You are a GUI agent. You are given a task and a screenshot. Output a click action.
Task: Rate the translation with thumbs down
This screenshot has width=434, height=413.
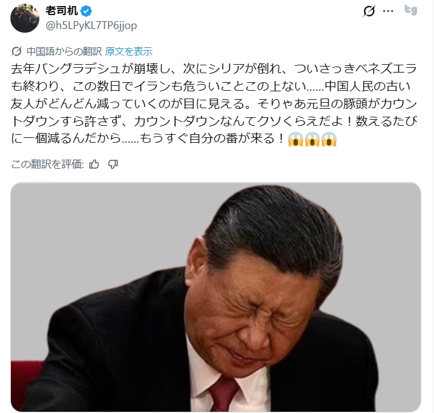point(113,164)
